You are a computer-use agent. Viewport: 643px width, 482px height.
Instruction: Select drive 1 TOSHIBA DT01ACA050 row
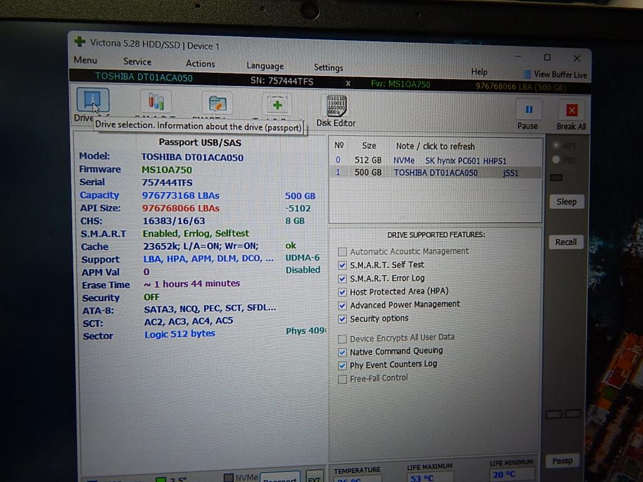click(436, 173)
